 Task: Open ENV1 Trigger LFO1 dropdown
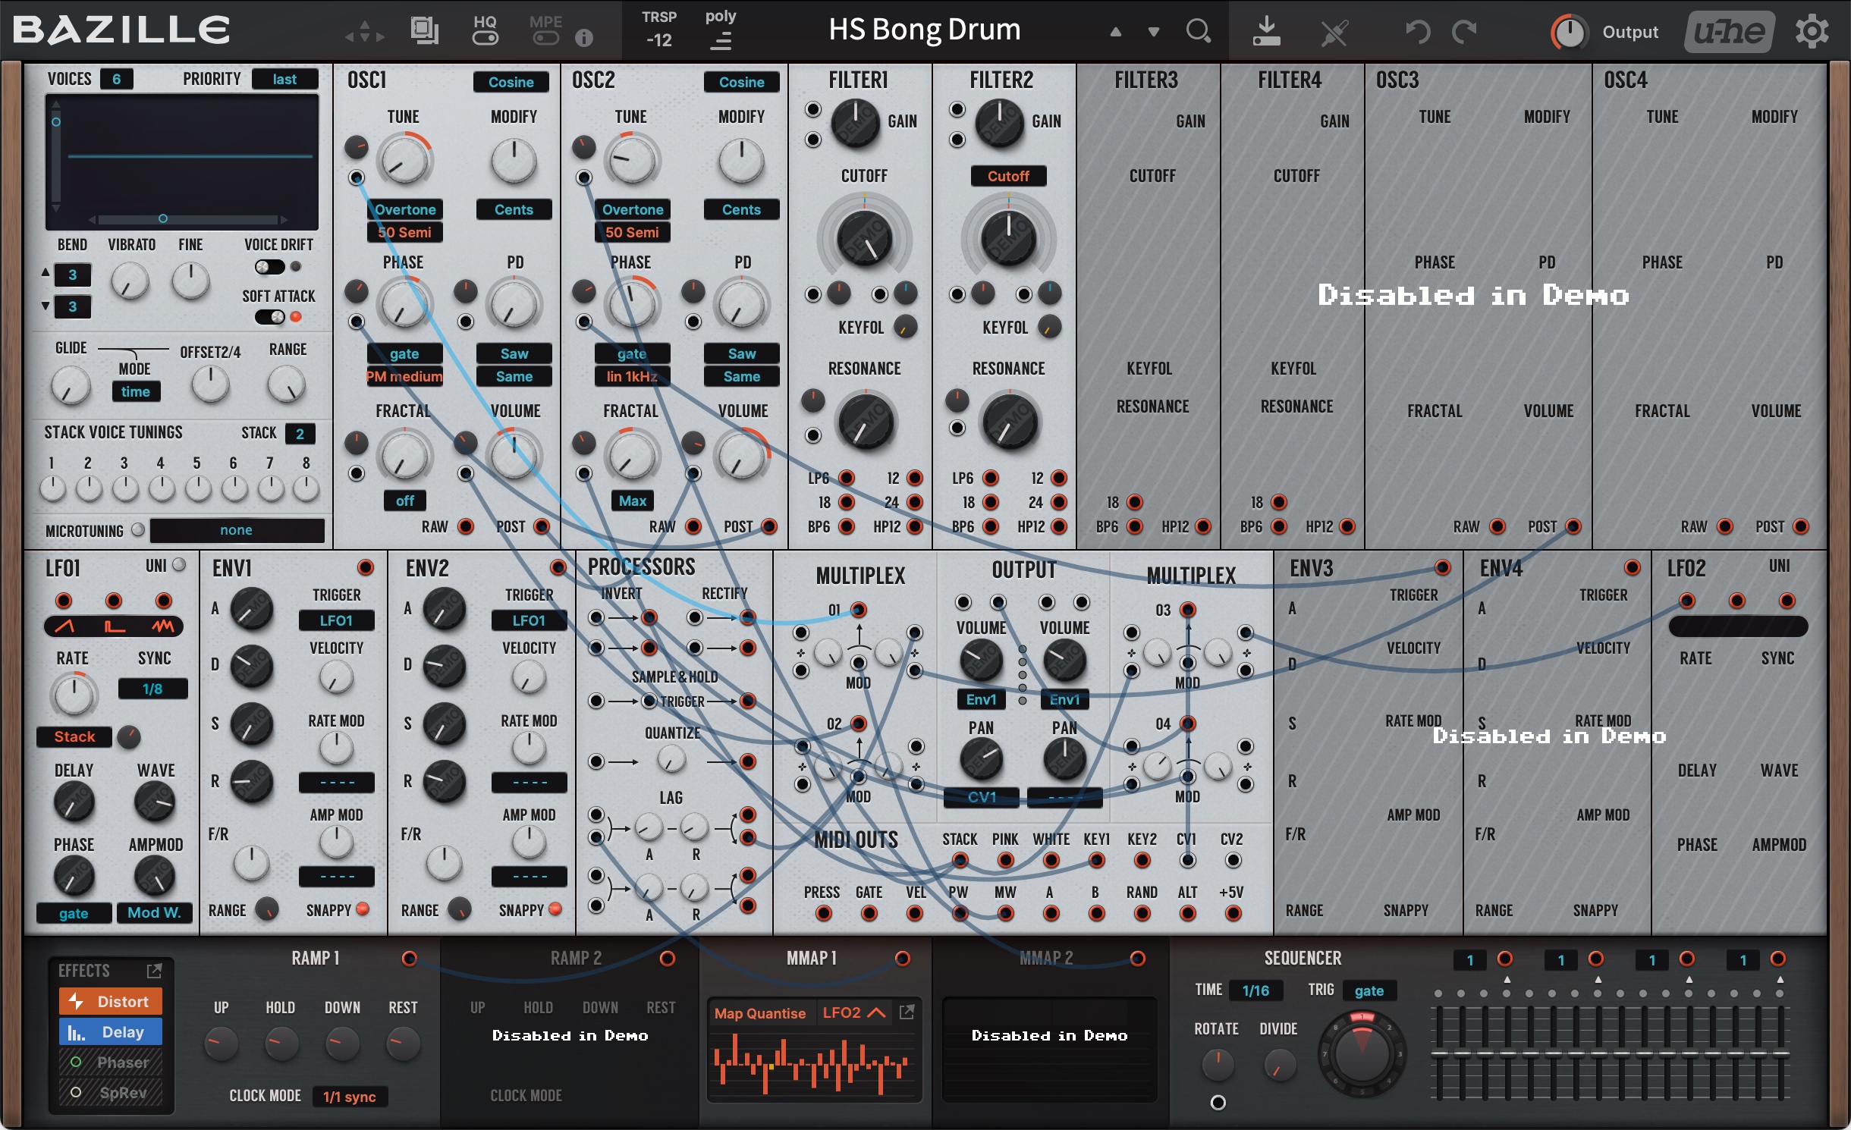[x=336, y=620]
